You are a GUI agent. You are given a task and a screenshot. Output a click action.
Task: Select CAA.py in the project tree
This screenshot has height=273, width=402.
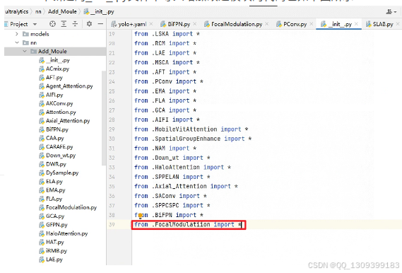(x=52, y=139)
